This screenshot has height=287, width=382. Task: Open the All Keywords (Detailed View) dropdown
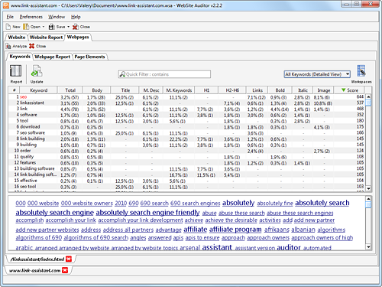pyautogui.click(x=317, y=74)
